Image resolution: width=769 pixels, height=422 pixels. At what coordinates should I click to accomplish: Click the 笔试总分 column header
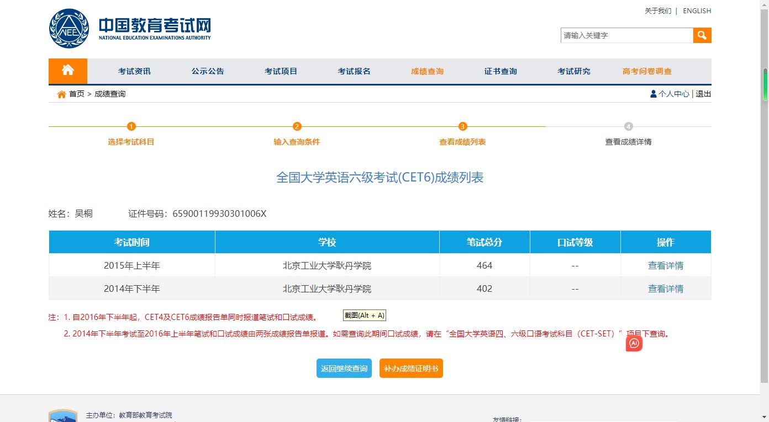[x=484, y=242]
